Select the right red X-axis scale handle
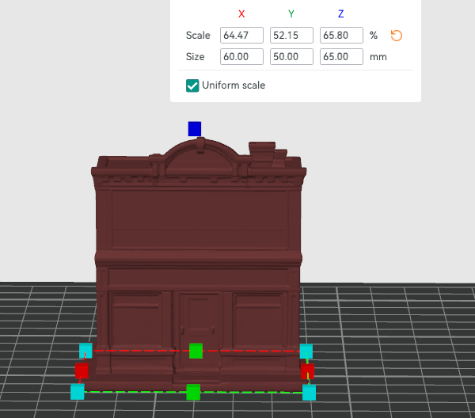 [x=307, y=371]
